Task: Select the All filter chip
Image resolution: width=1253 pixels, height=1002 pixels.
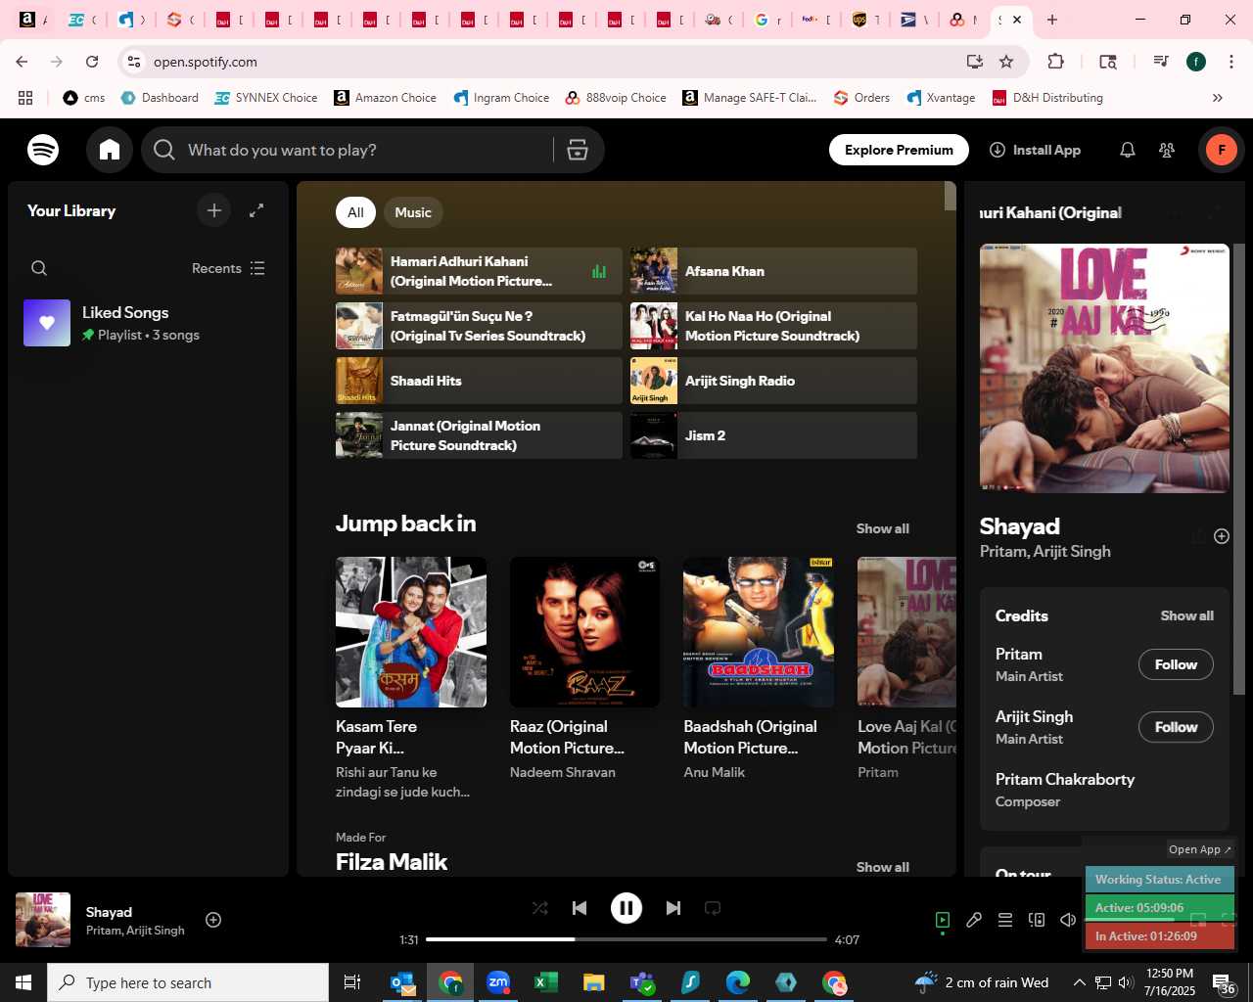Action: pyautogui.click(x=355, y=212)
